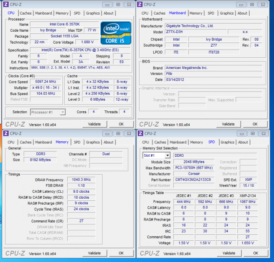Click CPU-Z app icon in Memory window title bar
This screenshot has height=262, width=274.
tap(6, 134)
